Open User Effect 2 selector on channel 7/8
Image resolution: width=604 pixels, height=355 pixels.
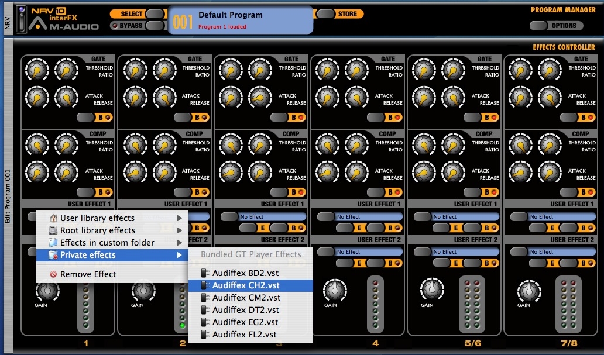pos(562,252)
